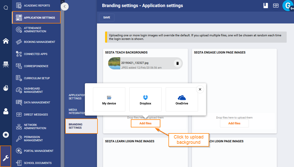
Task: Select My device upload option
Action: (109, 99)
